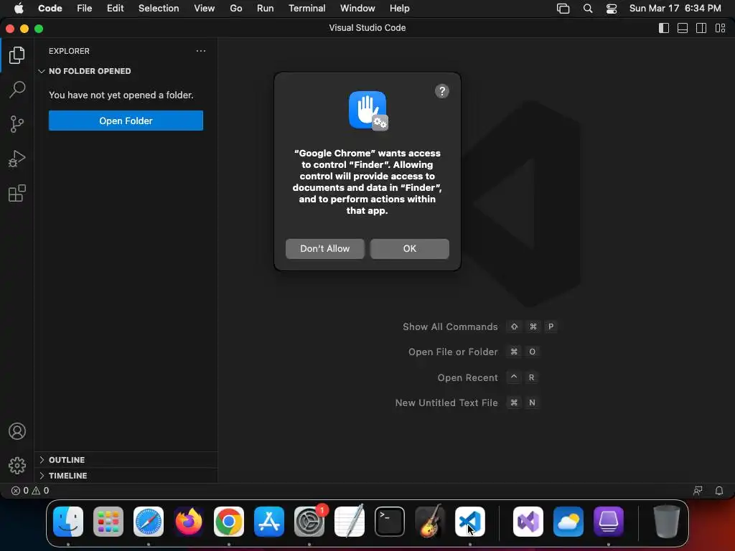This screenshot has width=735, height=551.
Task: Open the purple disk utility Dock icon
Action: [x=609, y=522]
